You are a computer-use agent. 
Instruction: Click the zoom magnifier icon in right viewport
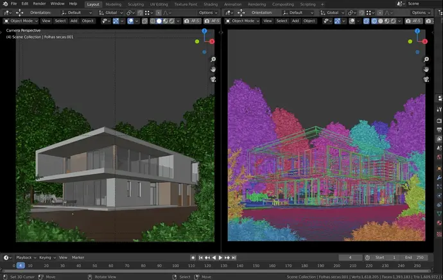point(426,59)
